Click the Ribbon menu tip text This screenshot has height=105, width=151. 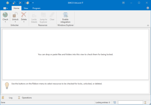pos(57,84)
